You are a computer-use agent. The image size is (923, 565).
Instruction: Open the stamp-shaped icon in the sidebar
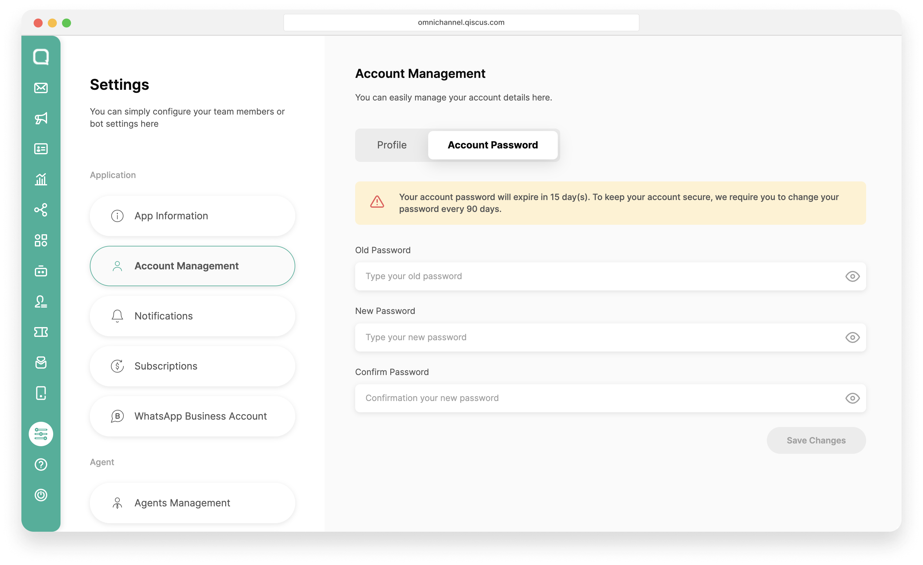pos(41,301)
